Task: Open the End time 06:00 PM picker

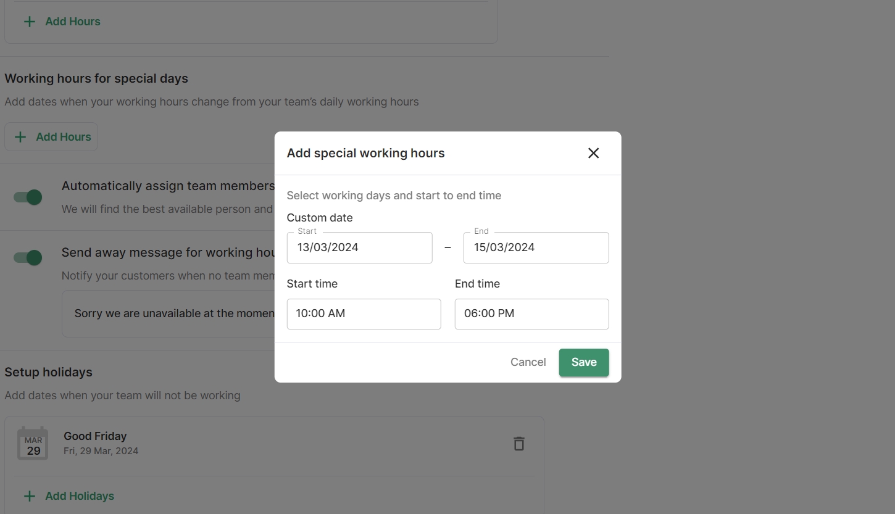Action: tap(531, 314)
